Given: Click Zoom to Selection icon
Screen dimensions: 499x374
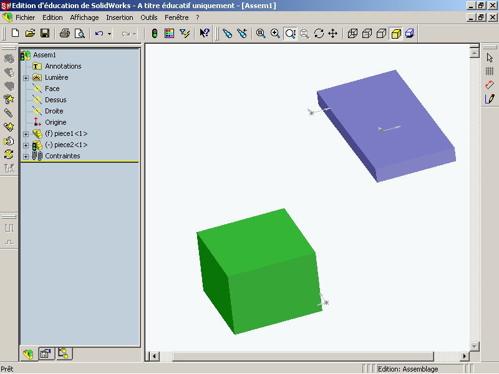Looking at the screenshot, I should (x=304, y=34).
